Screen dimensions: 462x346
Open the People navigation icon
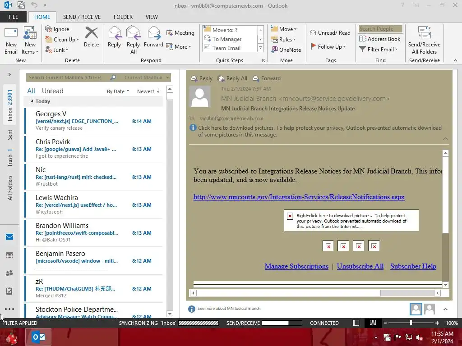(9, 273)
